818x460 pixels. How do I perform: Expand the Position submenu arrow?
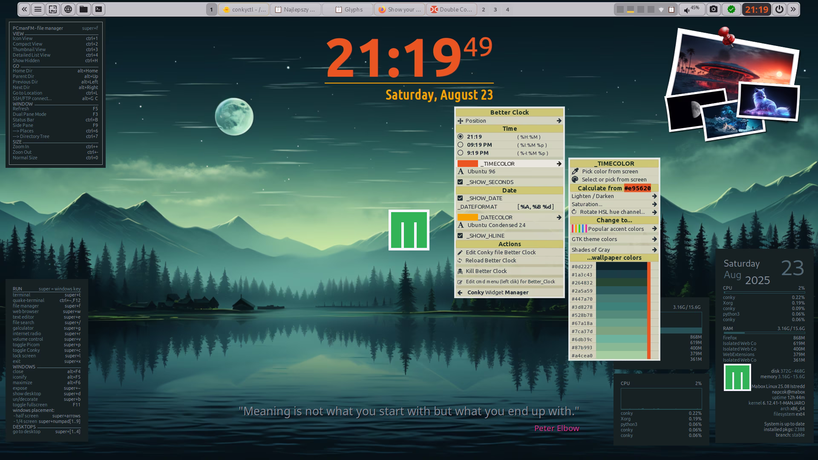(559, 121)
